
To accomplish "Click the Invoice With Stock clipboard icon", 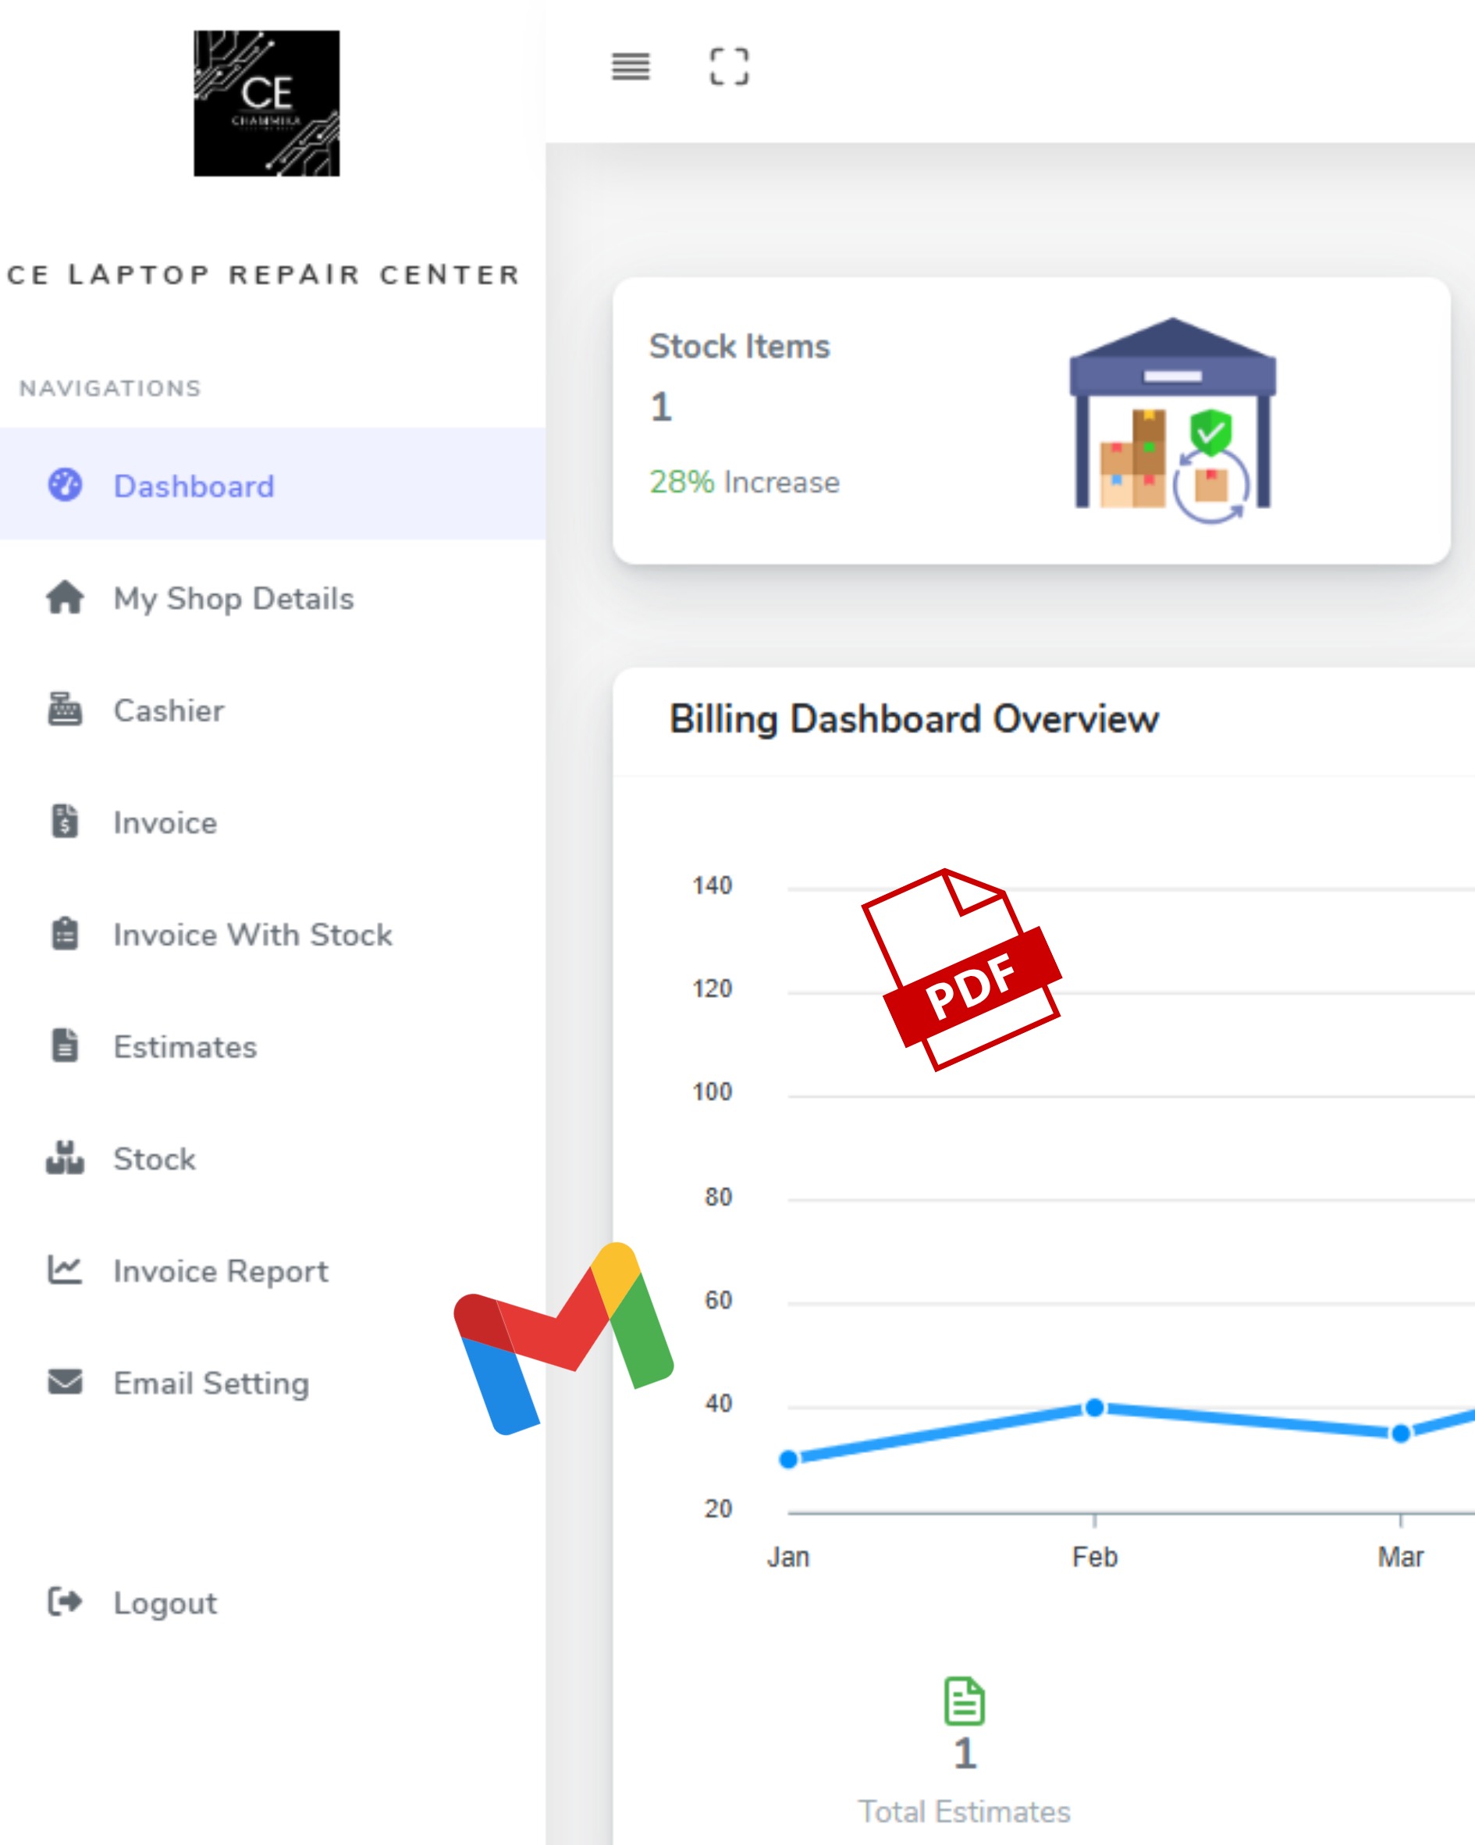I will [x=65, y=935].
